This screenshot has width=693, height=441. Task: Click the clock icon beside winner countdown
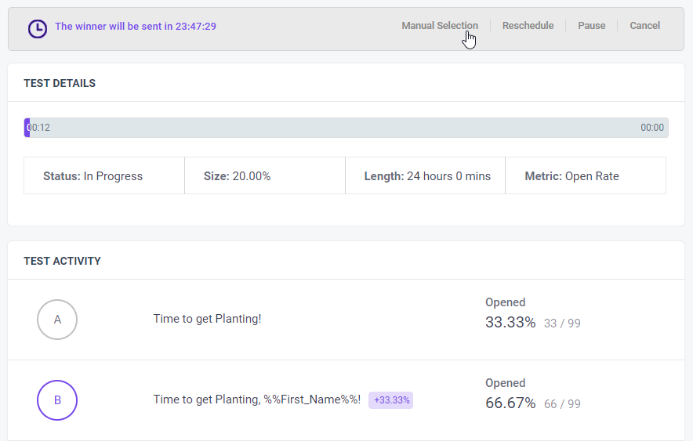coord(38,29)
